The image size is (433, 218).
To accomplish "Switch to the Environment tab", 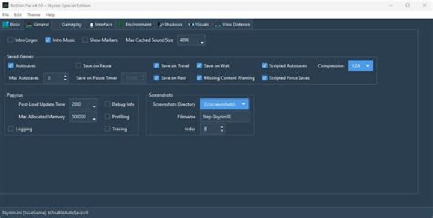I will point(135,25).
